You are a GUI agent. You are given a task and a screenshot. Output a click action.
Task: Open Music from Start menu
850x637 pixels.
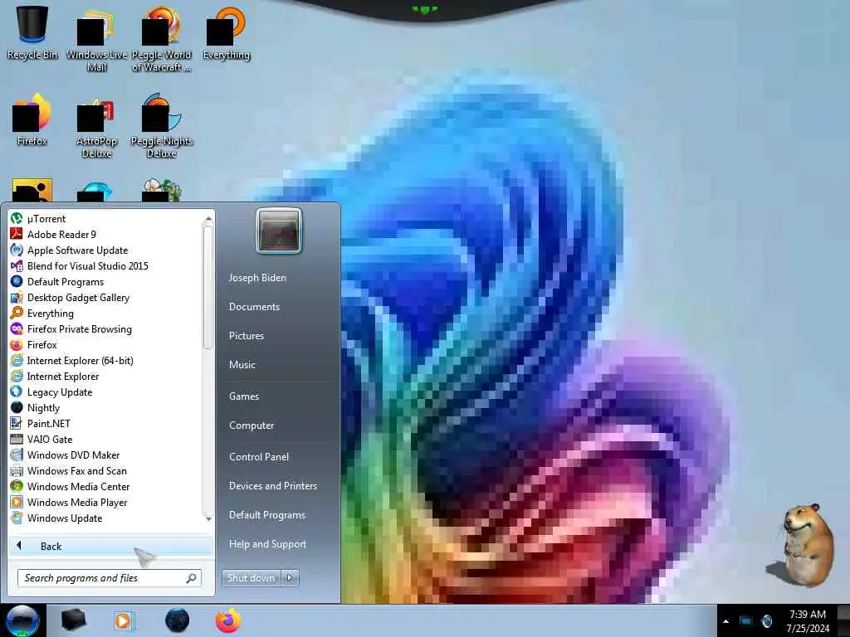[x=242, y=365]
